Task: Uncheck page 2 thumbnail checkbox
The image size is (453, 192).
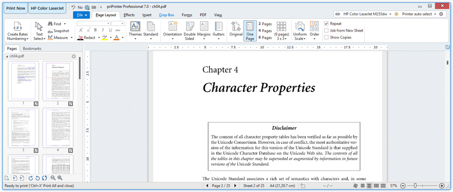Action: click(x=70, y=103)
